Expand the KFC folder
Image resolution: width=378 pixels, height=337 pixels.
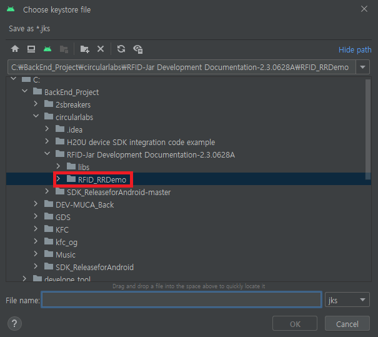coord(36,229)
